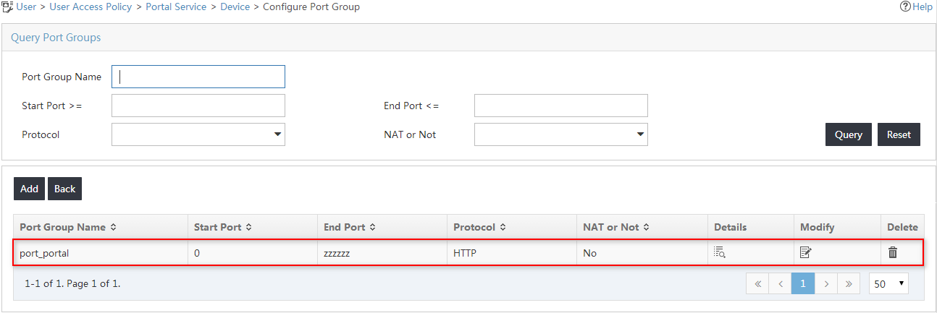Click the Query button
The image size is (937, 313).
[x=849, y=134]
